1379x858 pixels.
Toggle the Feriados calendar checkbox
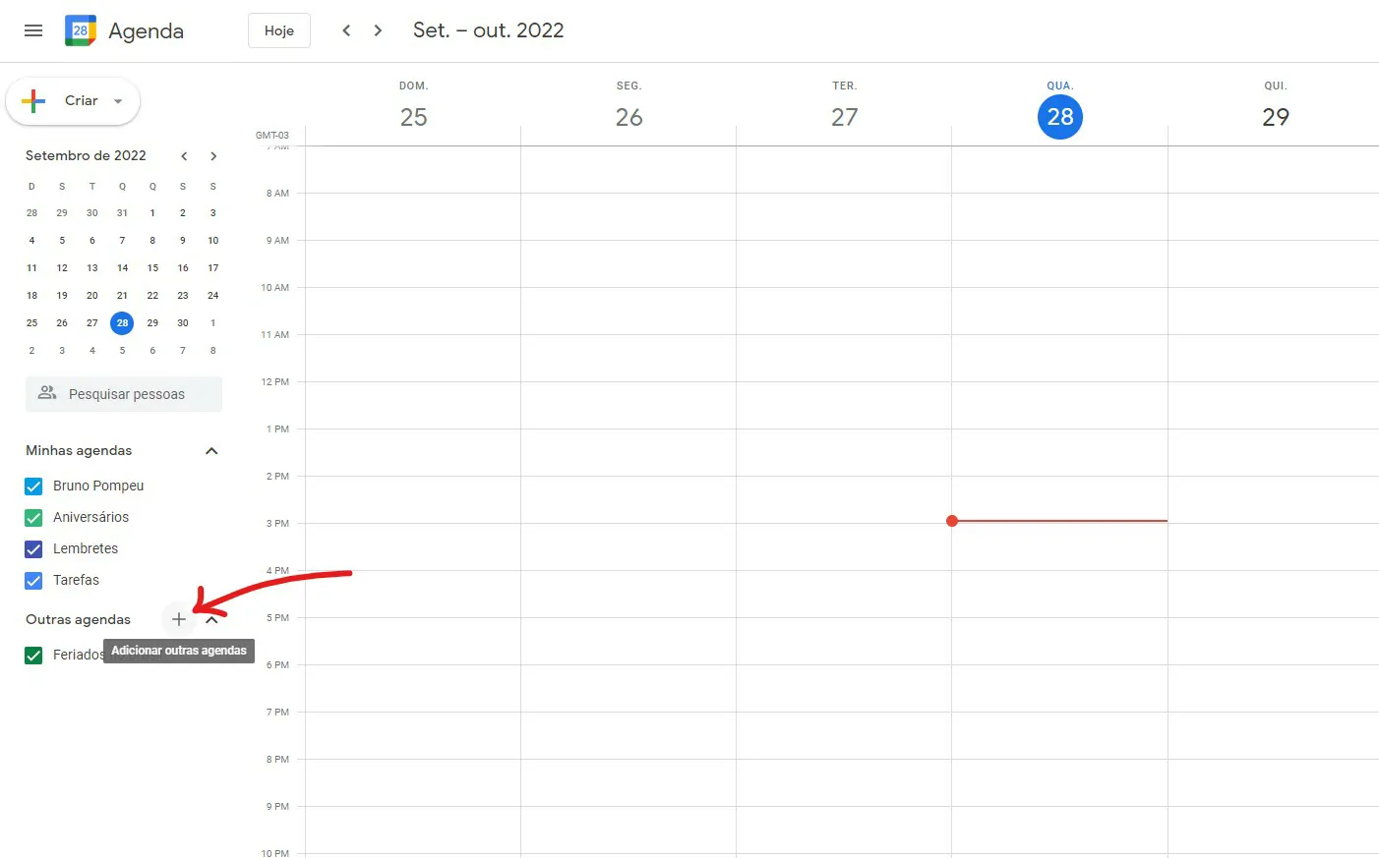coord(33,655)
